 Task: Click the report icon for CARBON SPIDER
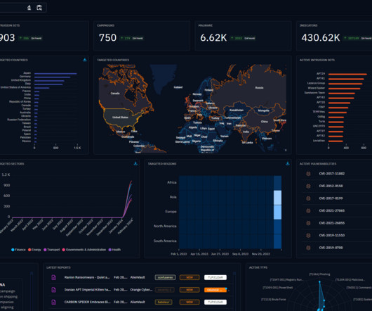tap(54, 302)
